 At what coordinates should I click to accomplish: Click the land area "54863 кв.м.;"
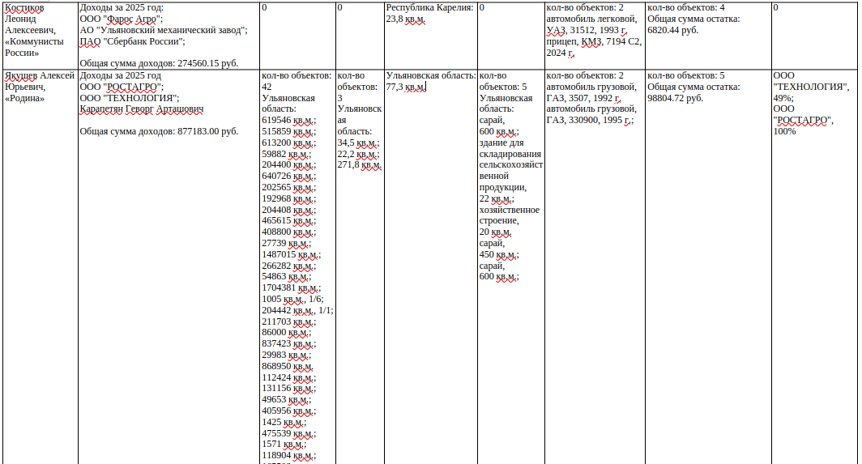(x=287, y=276)
